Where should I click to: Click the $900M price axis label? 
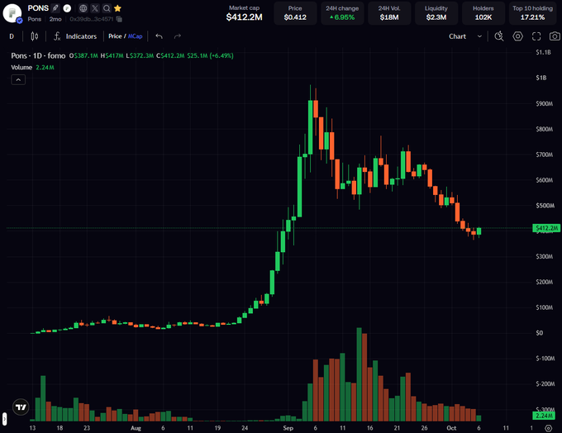pos(545,103)
